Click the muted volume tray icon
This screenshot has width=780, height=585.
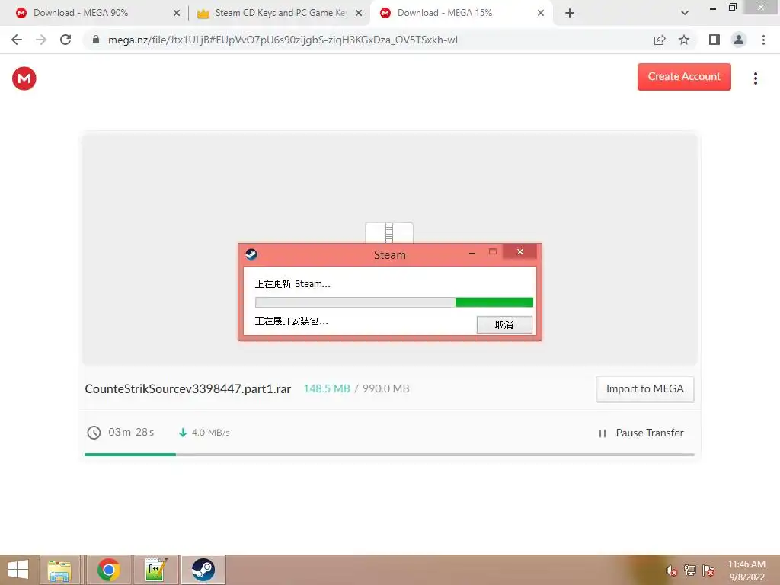(671, 571)
